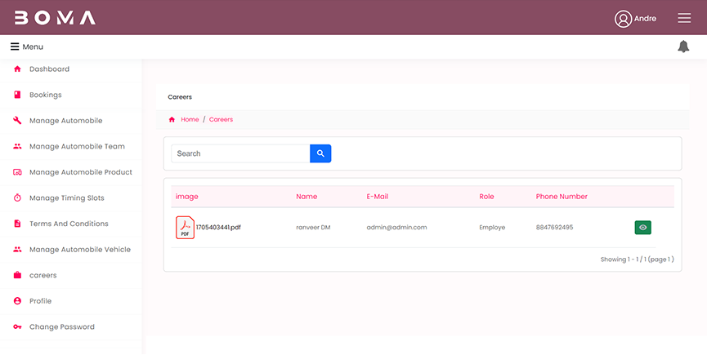Click the Home breadcrumb link

click(x=190, y=119)
